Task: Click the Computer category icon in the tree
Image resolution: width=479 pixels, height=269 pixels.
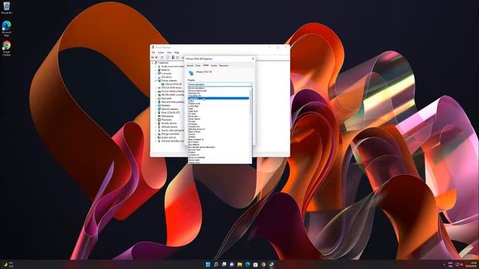Action: pyautogui.click(x=159, y=73)
